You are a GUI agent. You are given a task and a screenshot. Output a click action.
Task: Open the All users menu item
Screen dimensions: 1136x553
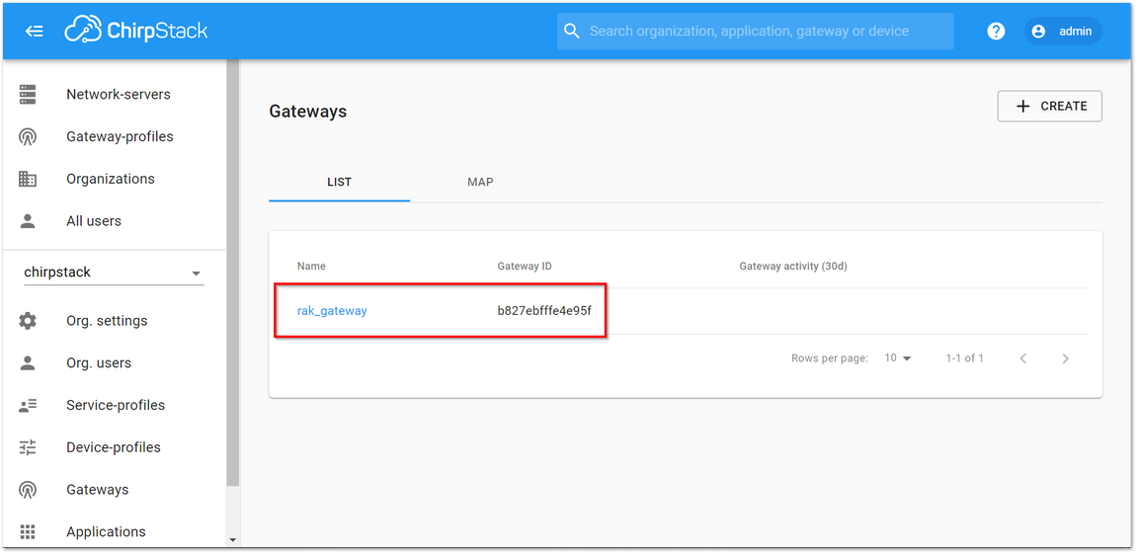(x=115, y=221)
